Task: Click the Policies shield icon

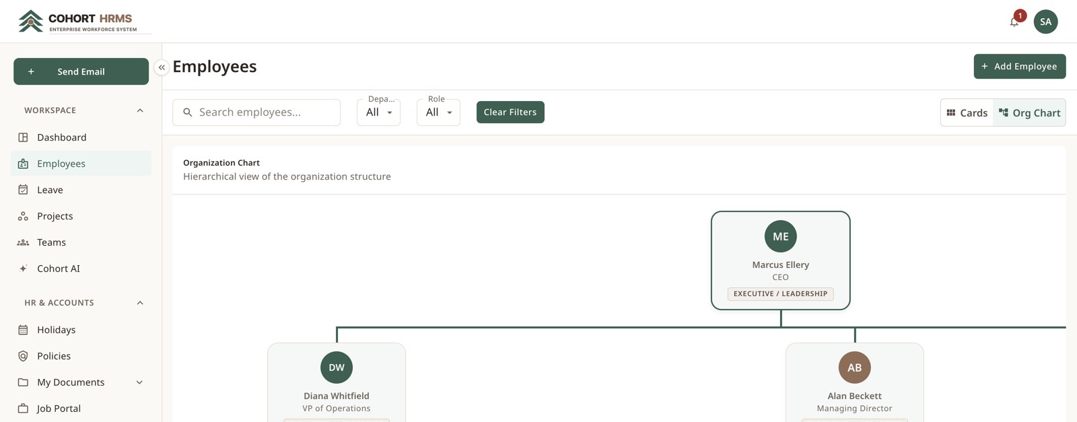Action: (x=23, y=356)
